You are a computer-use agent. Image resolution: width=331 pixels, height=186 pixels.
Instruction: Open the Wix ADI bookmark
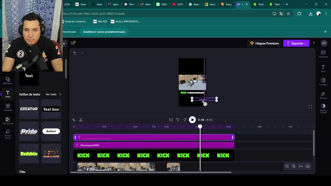click(x=100, y=21)
